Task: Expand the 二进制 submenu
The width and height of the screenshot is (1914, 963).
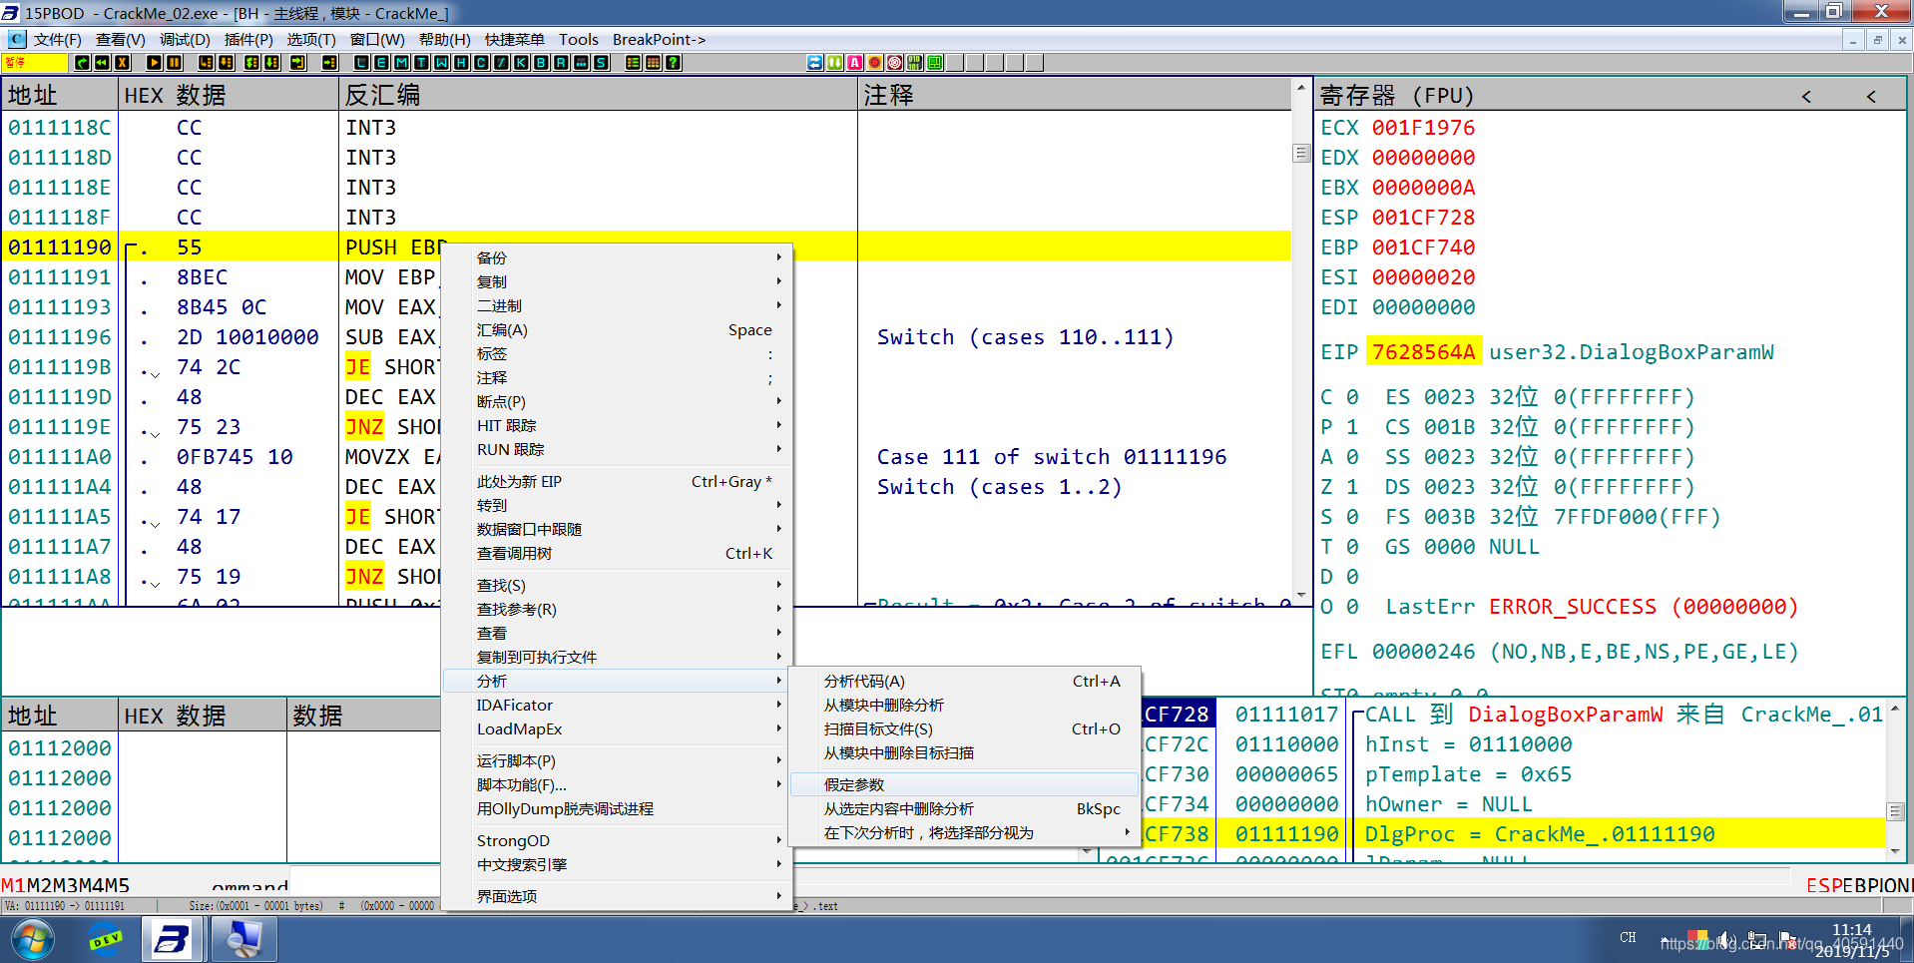Action: 618,305
